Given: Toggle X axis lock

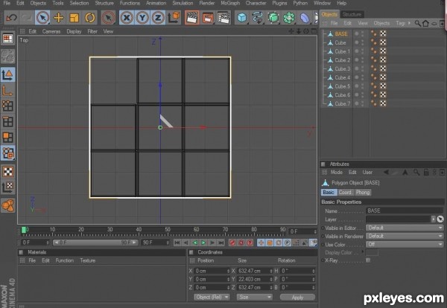Looking at the screenshot, I should [x=127, y=18].
